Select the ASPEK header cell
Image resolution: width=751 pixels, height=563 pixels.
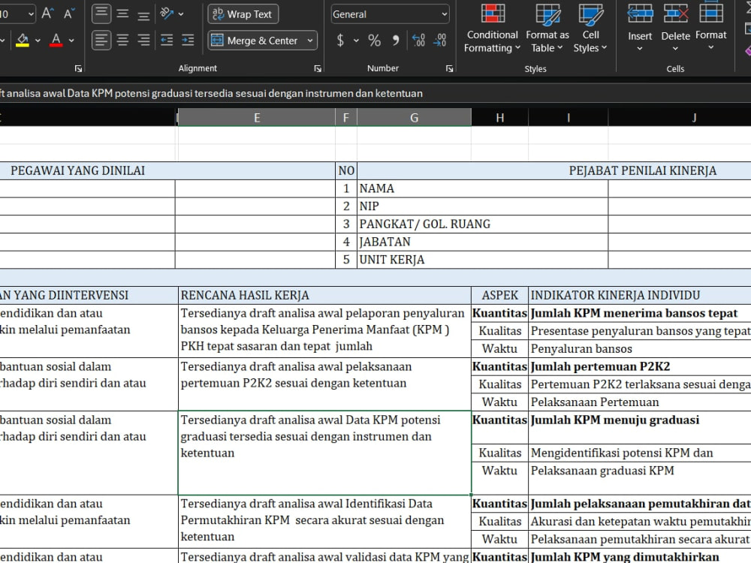pyautogui.click(x=499, y=295)
